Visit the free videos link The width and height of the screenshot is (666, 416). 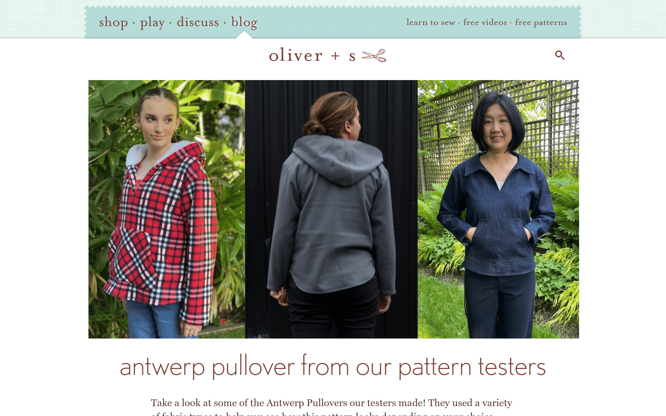[x=485, y=22]
